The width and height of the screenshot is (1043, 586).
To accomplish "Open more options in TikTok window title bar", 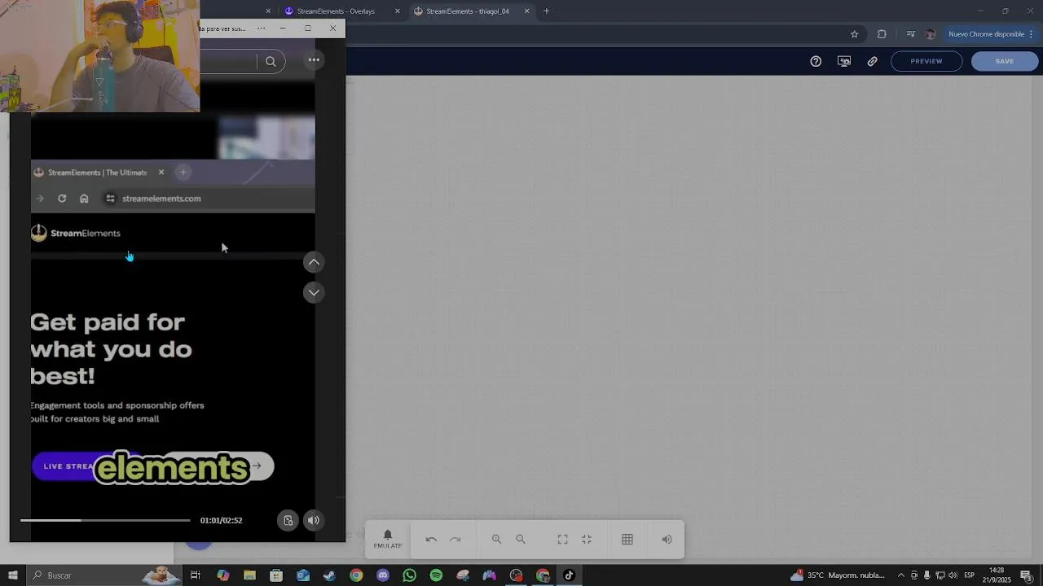I will coord(261,28).
